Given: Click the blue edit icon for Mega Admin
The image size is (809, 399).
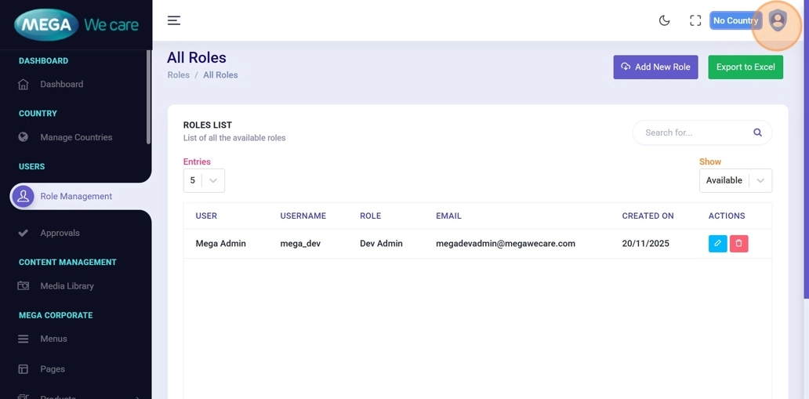Looking at the screenshot, I should [717, 244].
